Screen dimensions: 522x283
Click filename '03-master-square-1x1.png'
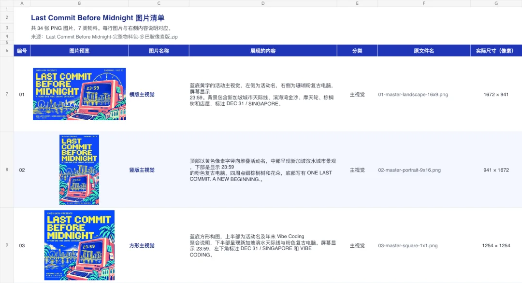click(407, 245)
